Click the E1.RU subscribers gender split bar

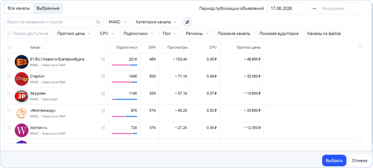click(x=124, y=65)
